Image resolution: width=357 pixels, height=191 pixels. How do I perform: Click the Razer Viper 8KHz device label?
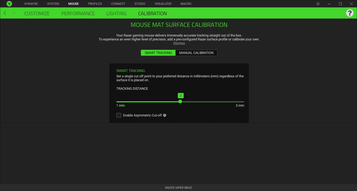click(178, 188)
